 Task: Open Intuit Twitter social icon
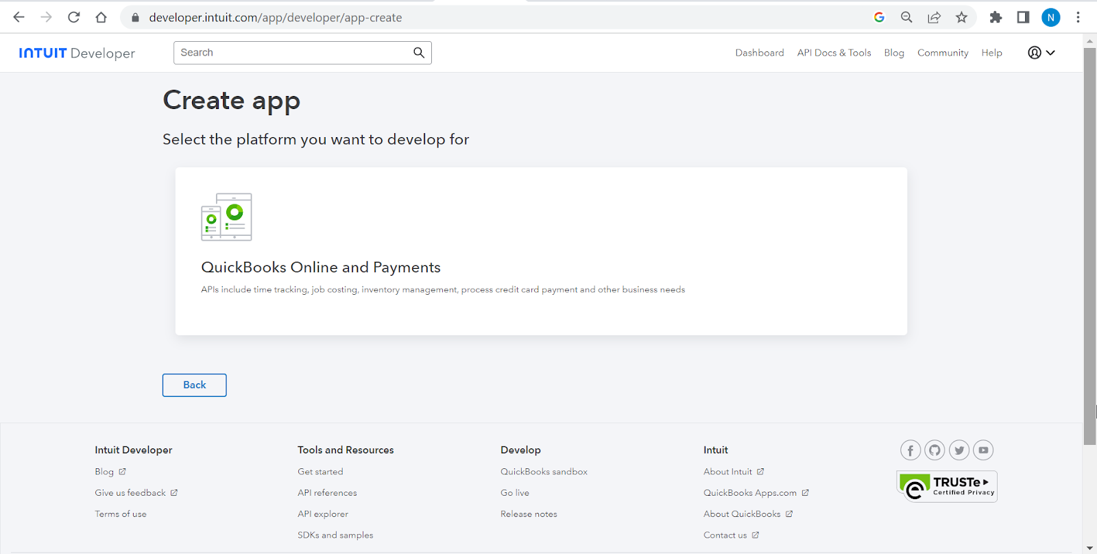[x=959, y=450]
